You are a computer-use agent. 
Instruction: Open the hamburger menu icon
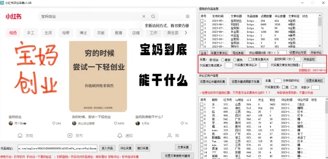tap(188, 17)
